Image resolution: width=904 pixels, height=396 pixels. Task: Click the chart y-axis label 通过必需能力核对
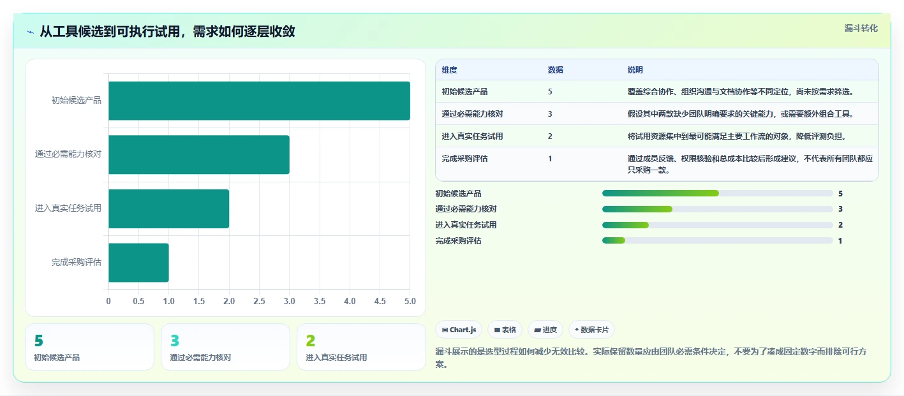68,154
